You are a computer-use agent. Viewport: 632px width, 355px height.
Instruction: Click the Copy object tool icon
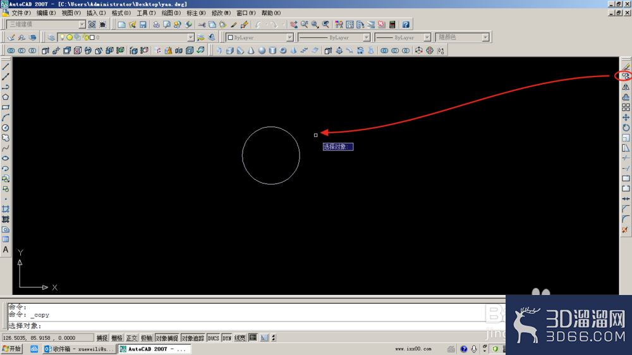tap(625, 76)
